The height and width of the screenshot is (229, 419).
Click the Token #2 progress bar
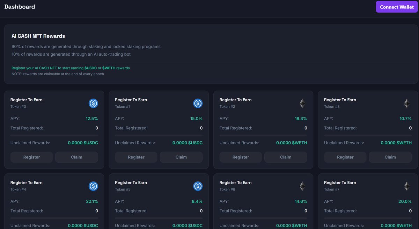point(263,135)
